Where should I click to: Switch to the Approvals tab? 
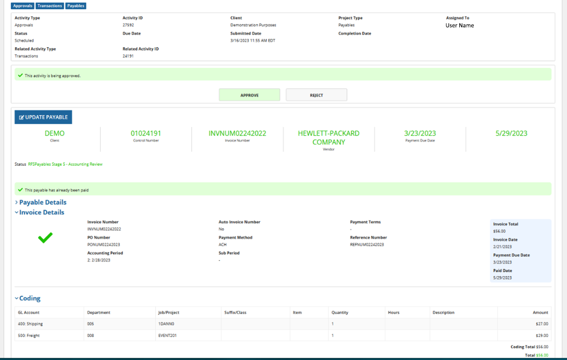(23, 6)
